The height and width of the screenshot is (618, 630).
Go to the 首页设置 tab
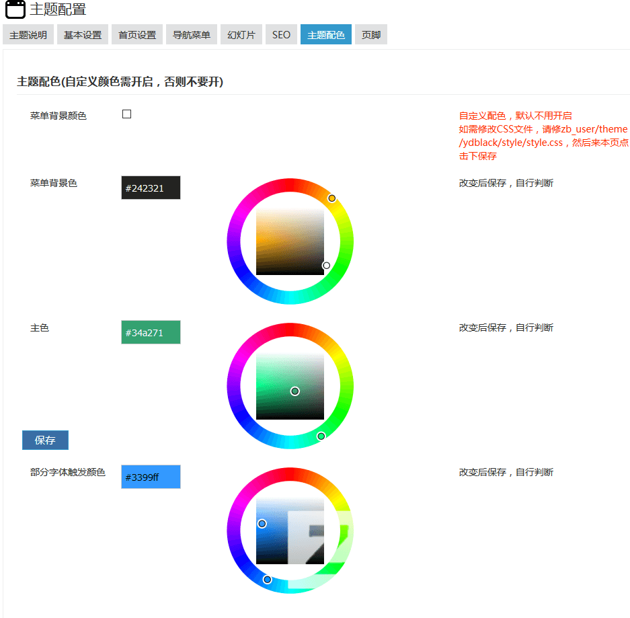tap(137, 34)
